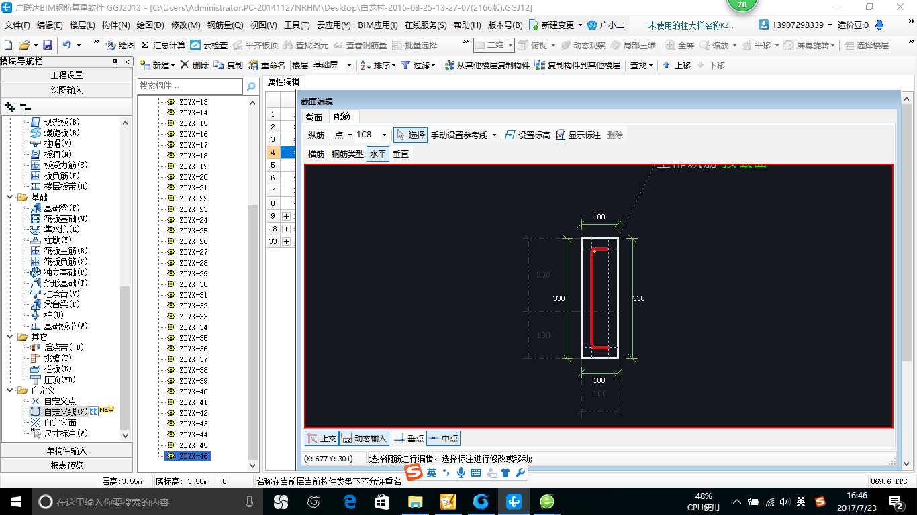Click the open folder icon
The height and width of the screenshot is (515, 917).
(24, 45)
